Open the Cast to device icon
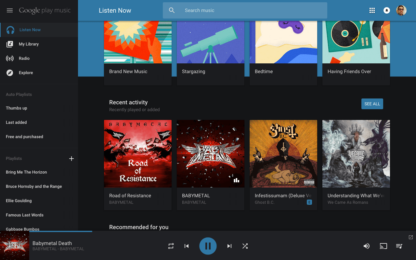416x260 pixels. coord(383,246)
